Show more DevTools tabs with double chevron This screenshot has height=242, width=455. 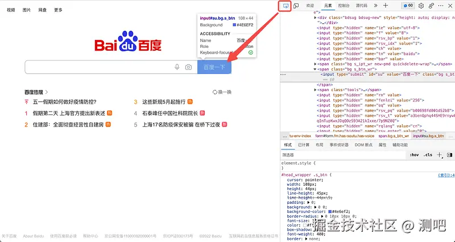point(375,6)
